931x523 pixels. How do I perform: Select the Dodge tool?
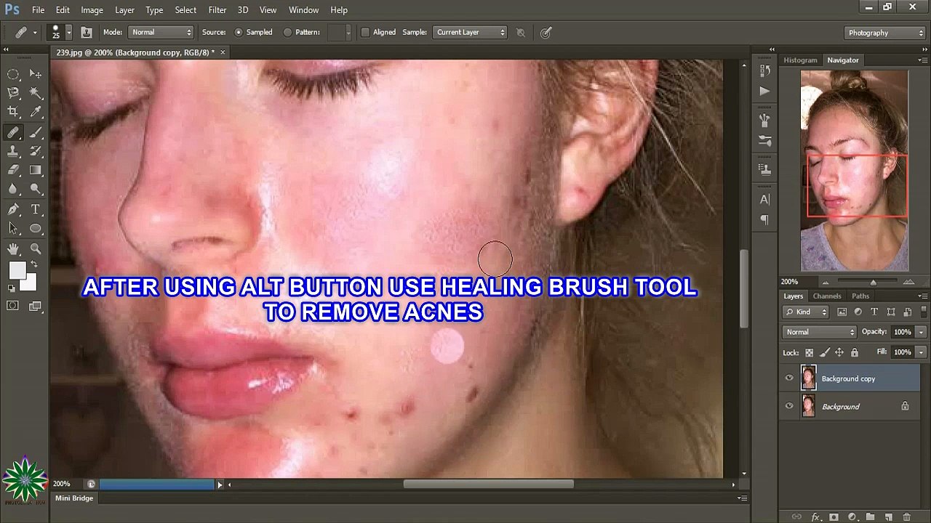click(x=36, y=189)
